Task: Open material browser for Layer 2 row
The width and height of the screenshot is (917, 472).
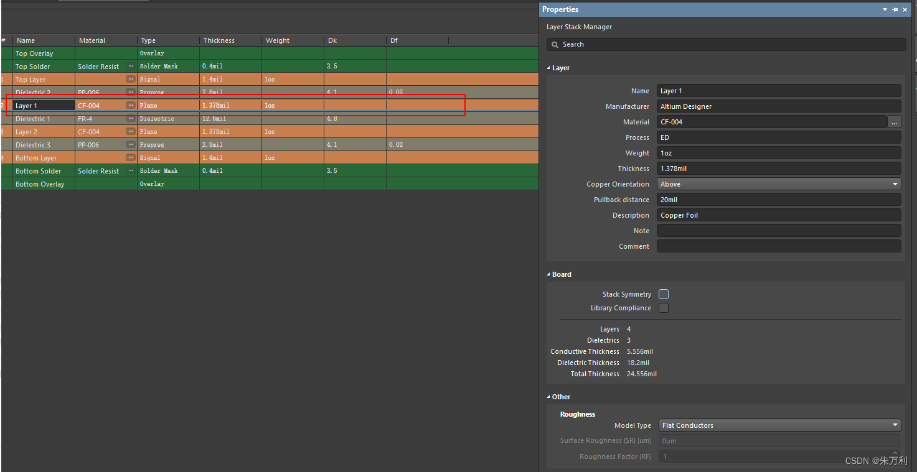Action: [x=130, y=131]
